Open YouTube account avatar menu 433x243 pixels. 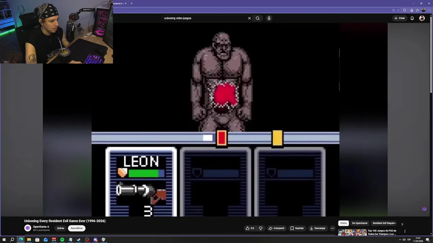[422, 18]
